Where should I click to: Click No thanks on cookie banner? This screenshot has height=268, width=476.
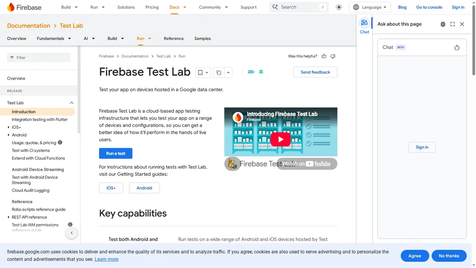[x=449, y=256]
